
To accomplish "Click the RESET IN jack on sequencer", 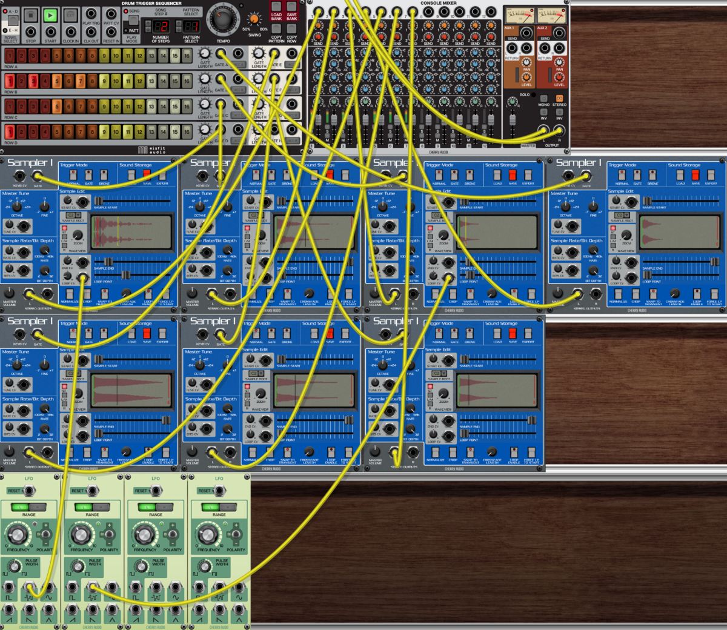I will click(111, 31).
